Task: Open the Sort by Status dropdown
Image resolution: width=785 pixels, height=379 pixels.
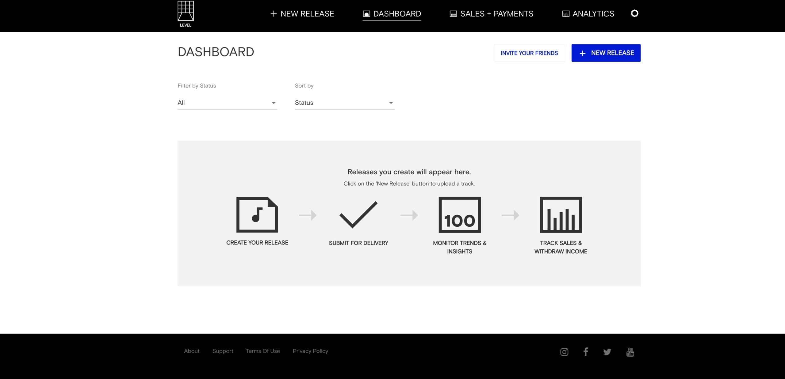Action: point(344,103)
